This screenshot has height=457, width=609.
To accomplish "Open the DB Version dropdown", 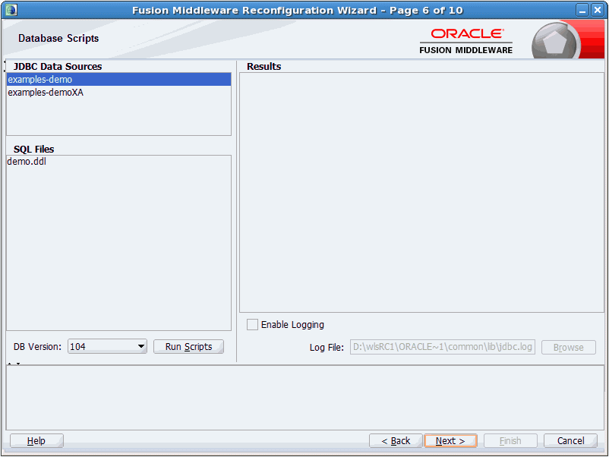I will click(107, 346).
